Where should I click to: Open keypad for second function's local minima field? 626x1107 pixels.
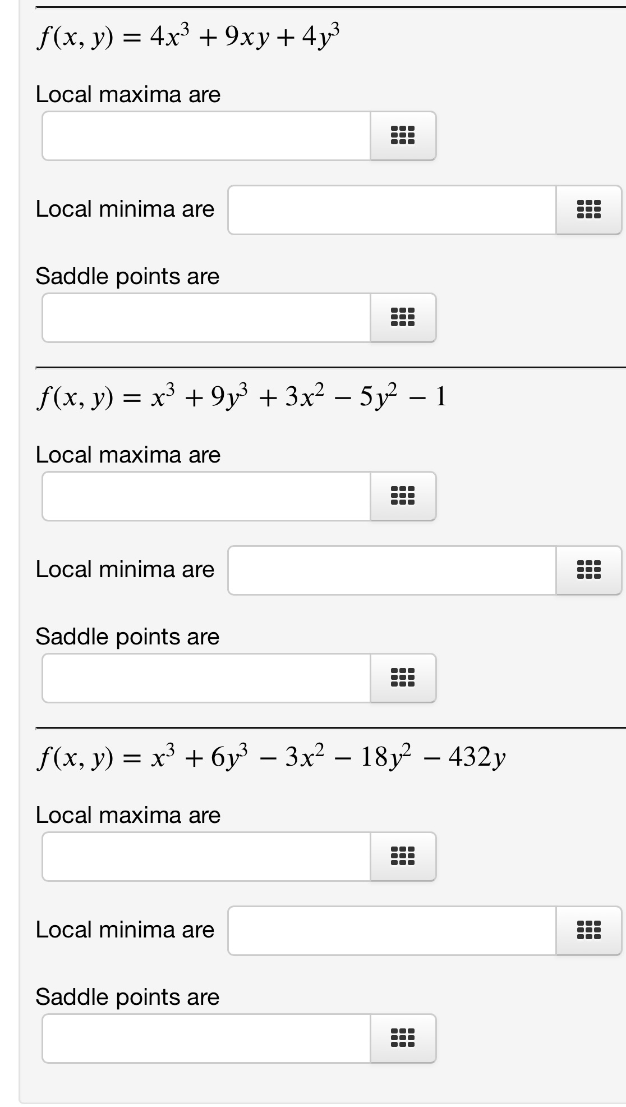pyautogui.click(x=588, y=570)
